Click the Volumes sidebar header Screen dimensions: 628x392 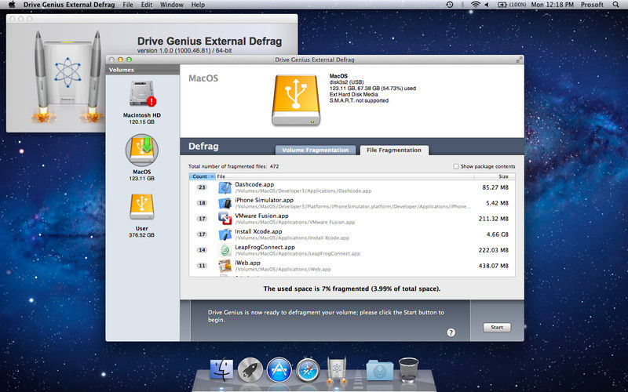point(122,70)
